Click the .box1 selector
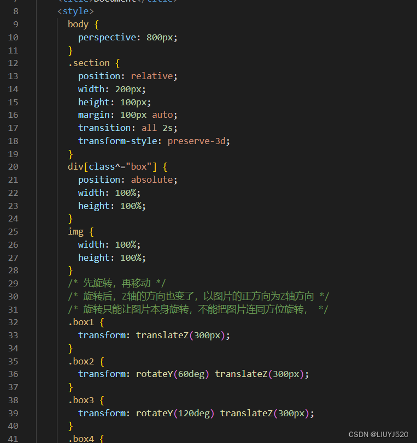The height and width of the screenshot is (443, 417). (81, 322)
